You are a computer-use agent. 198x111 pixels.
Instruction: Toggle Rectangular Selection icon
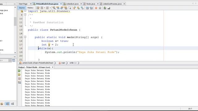click(x=70, y=8)
